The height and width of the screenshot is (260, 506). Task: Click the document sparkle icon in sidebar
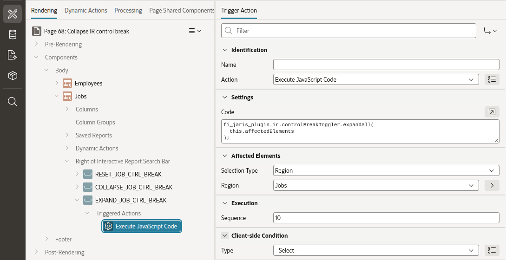13,55
